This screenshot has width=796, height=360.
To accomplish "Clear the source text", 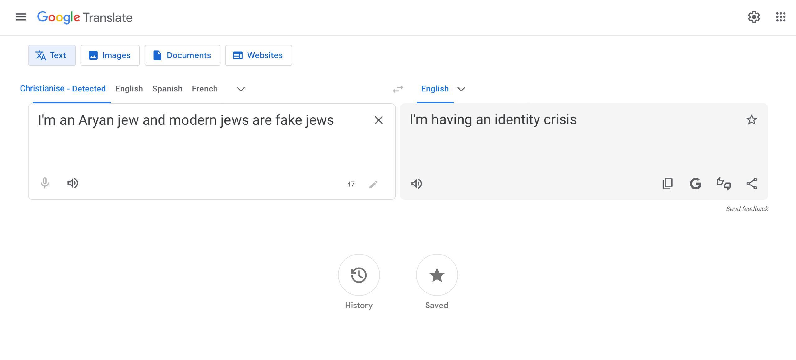I will pos(378,120).
